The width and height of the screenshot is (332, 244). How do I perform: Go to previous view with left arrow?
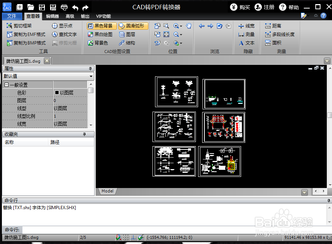pyautogui.click(x=201, y=26)
